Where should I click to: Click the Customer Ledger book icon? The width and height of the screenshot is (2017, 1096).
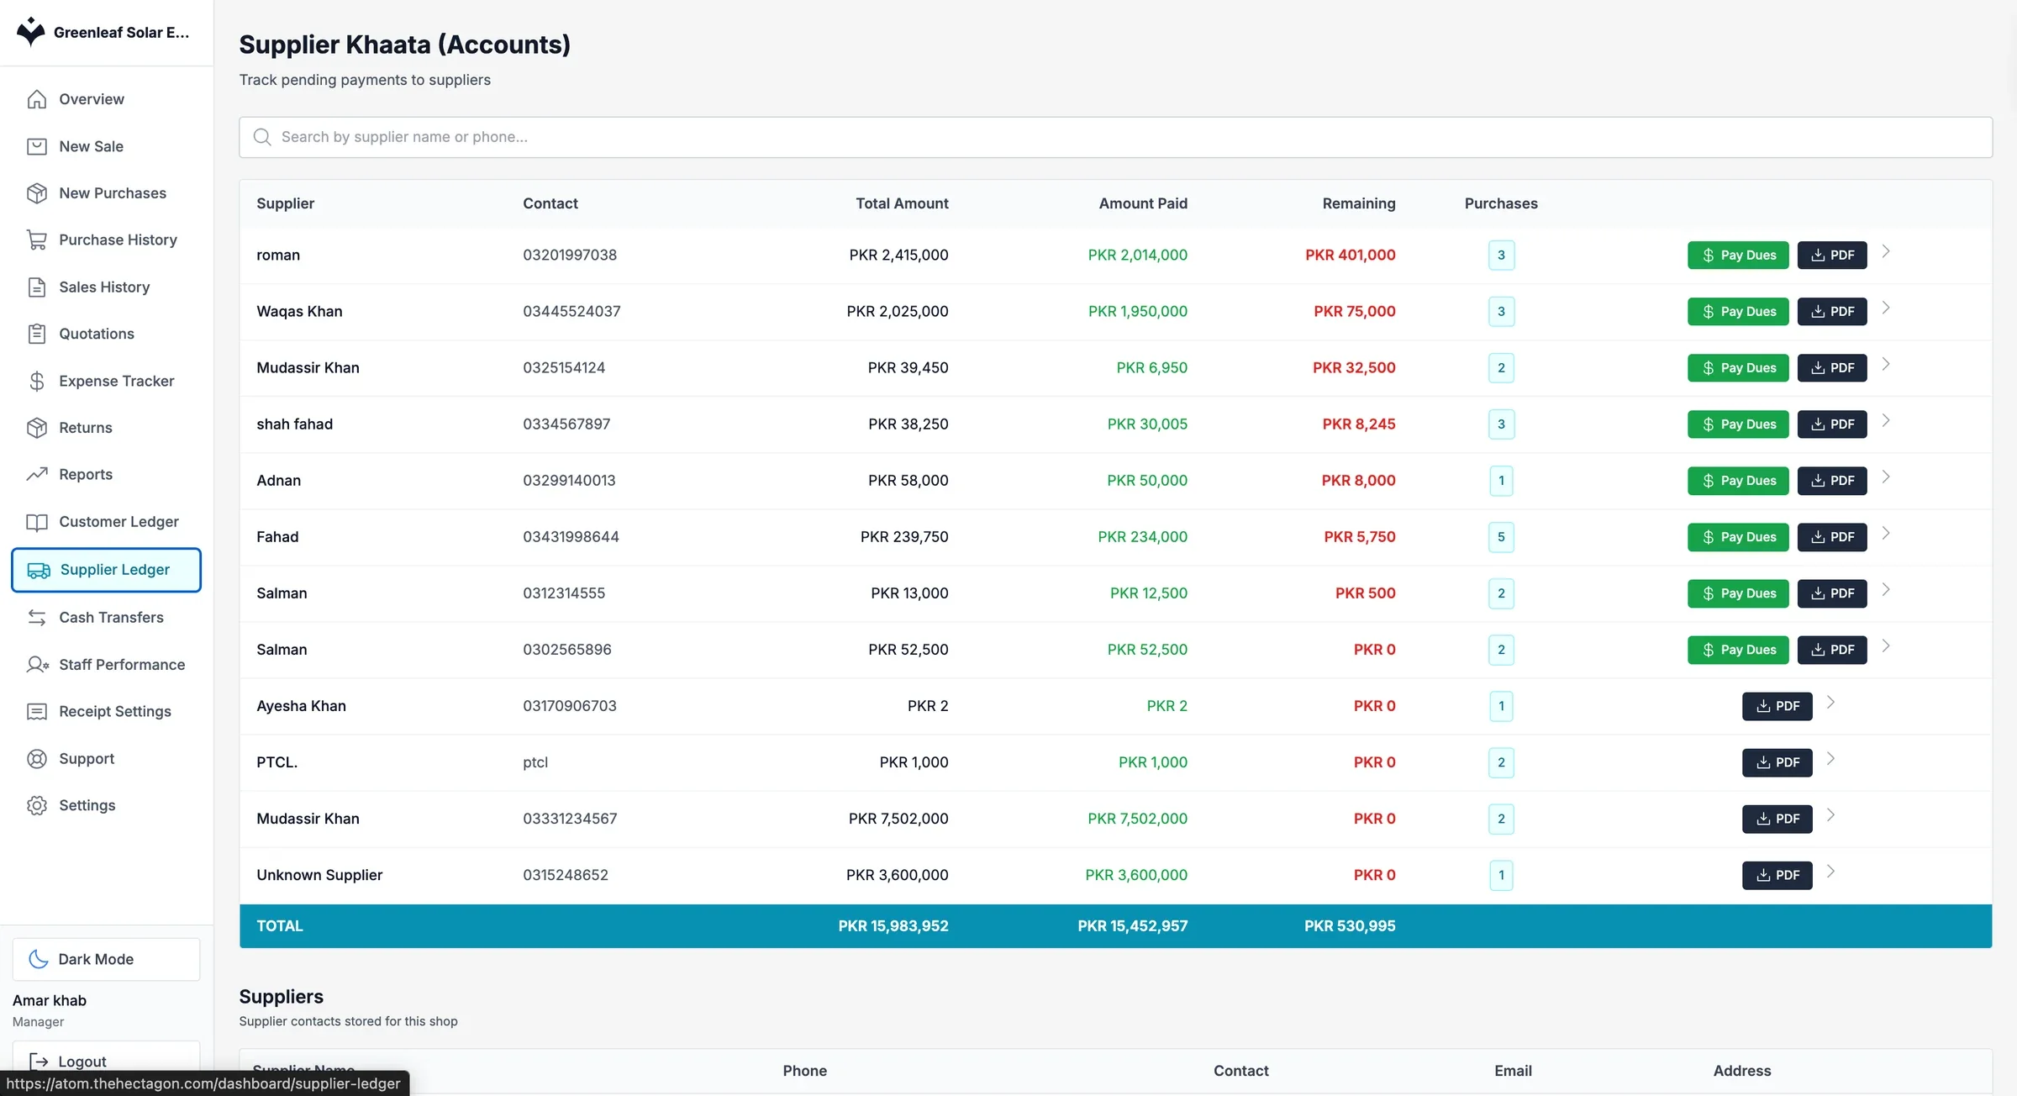37,522
